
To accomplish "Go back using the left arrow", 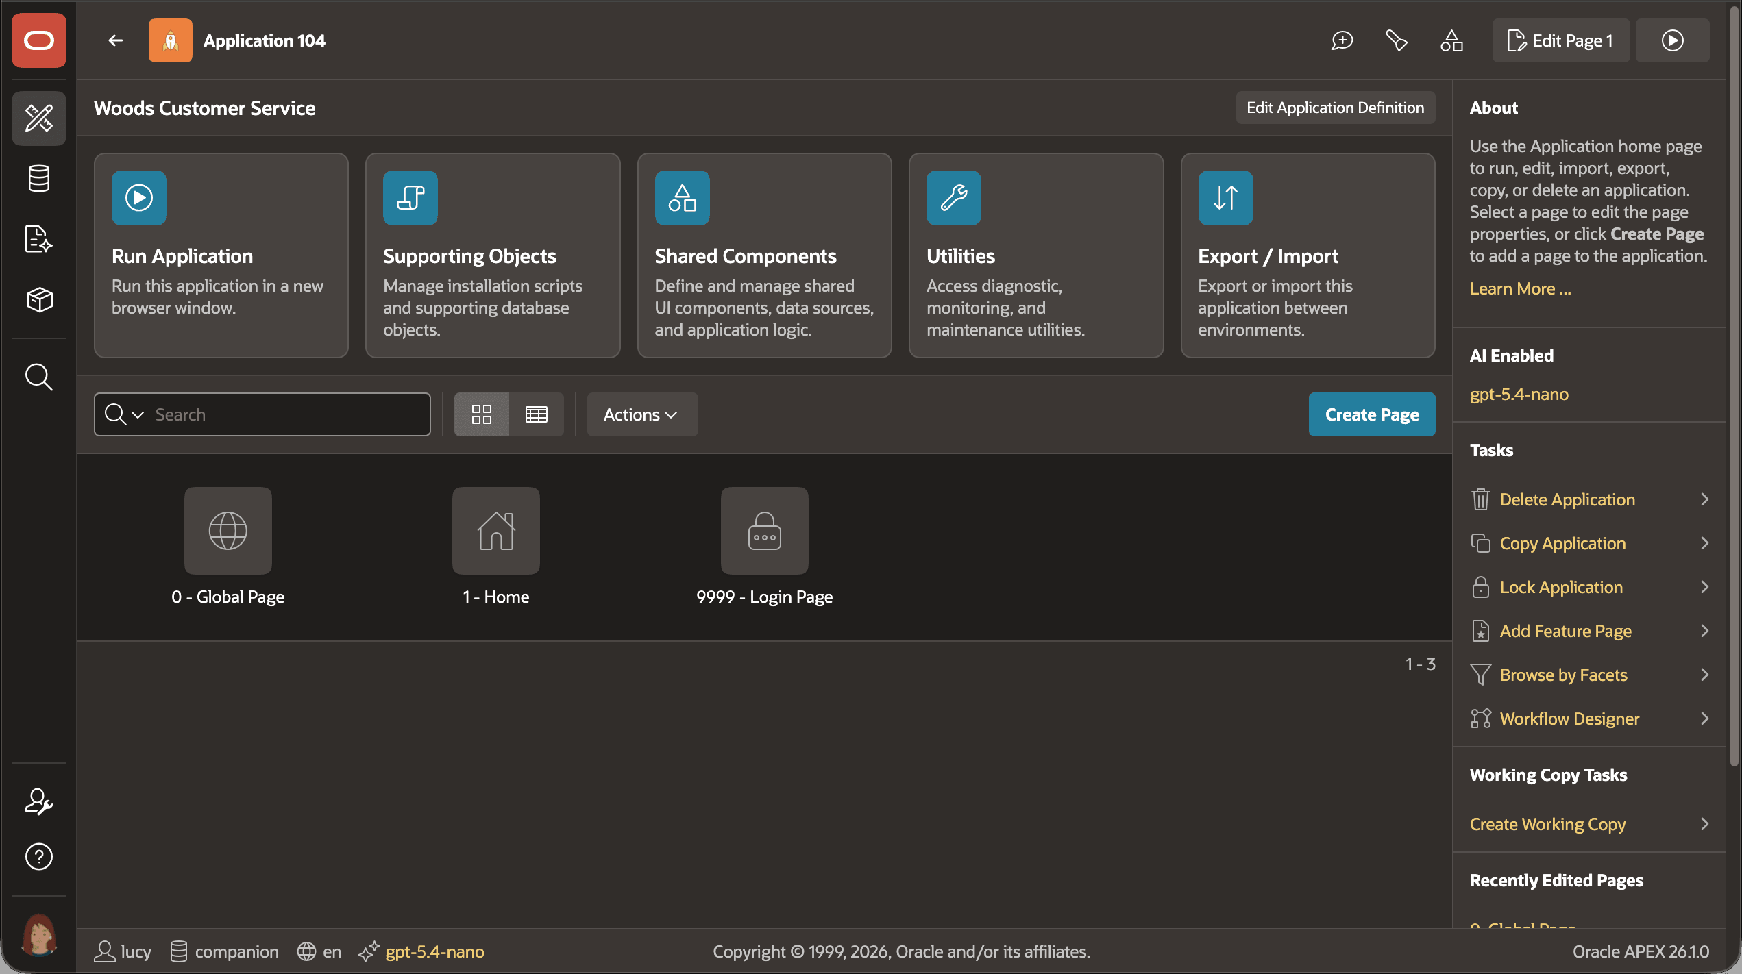I will coord(116,40).
